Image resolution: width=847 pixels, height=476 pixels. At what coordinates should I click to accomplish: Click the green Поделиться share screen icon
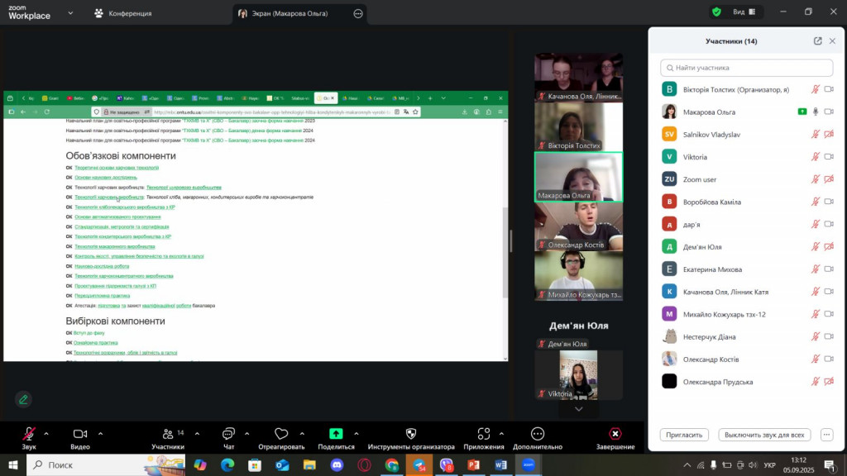(336, 434)
